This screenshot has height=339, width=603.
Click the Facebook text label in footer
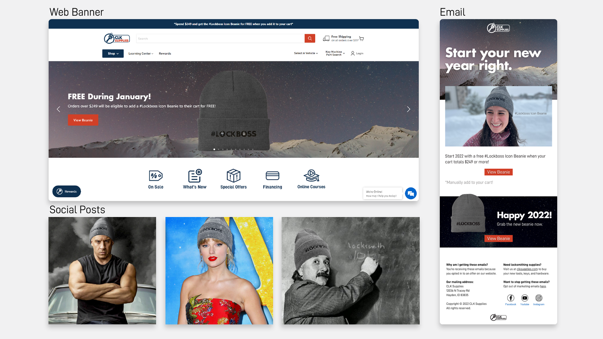click(x=511, y=304)
